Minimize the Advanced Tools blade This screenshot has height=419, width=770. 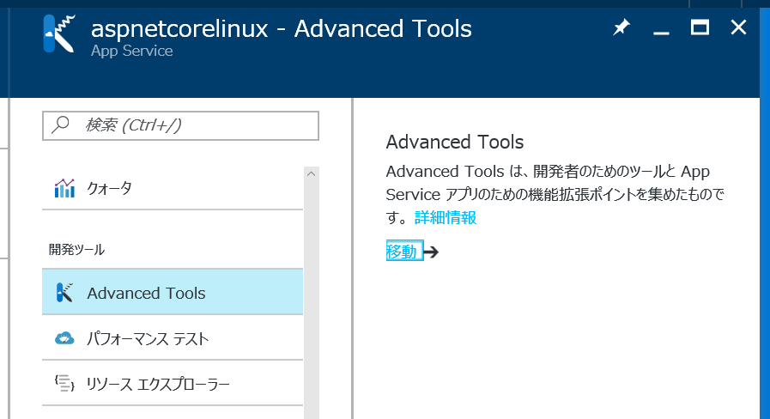coord(661,33)
